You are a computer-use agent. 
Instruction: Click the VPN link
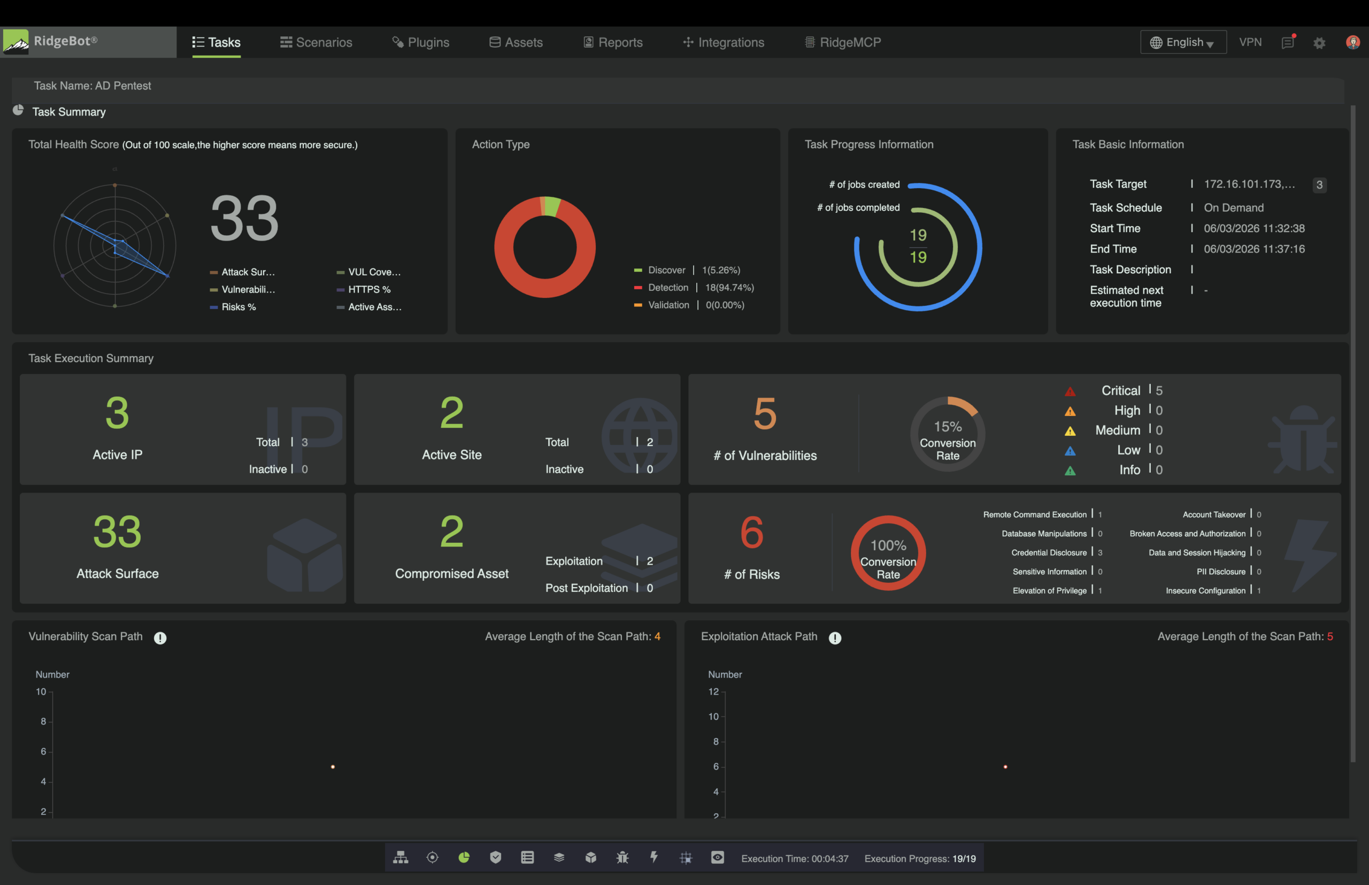1250,42
